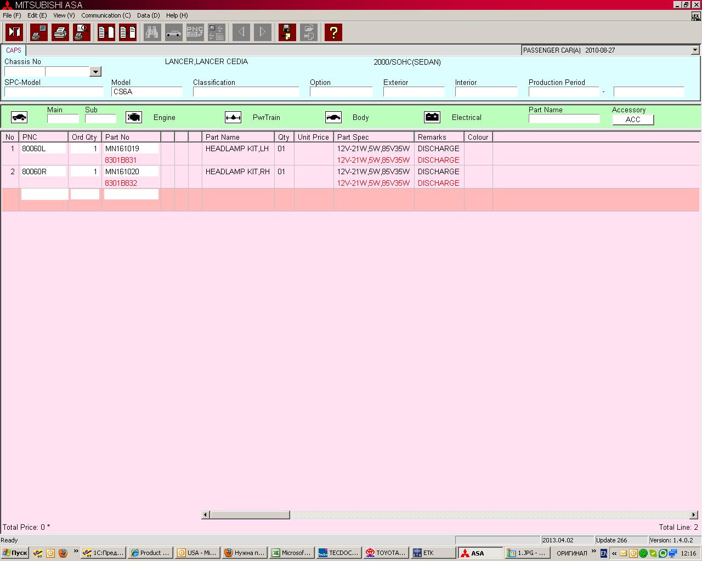Select the Electrical battery icon
The image size is (702, 561).
coord(432,117)
